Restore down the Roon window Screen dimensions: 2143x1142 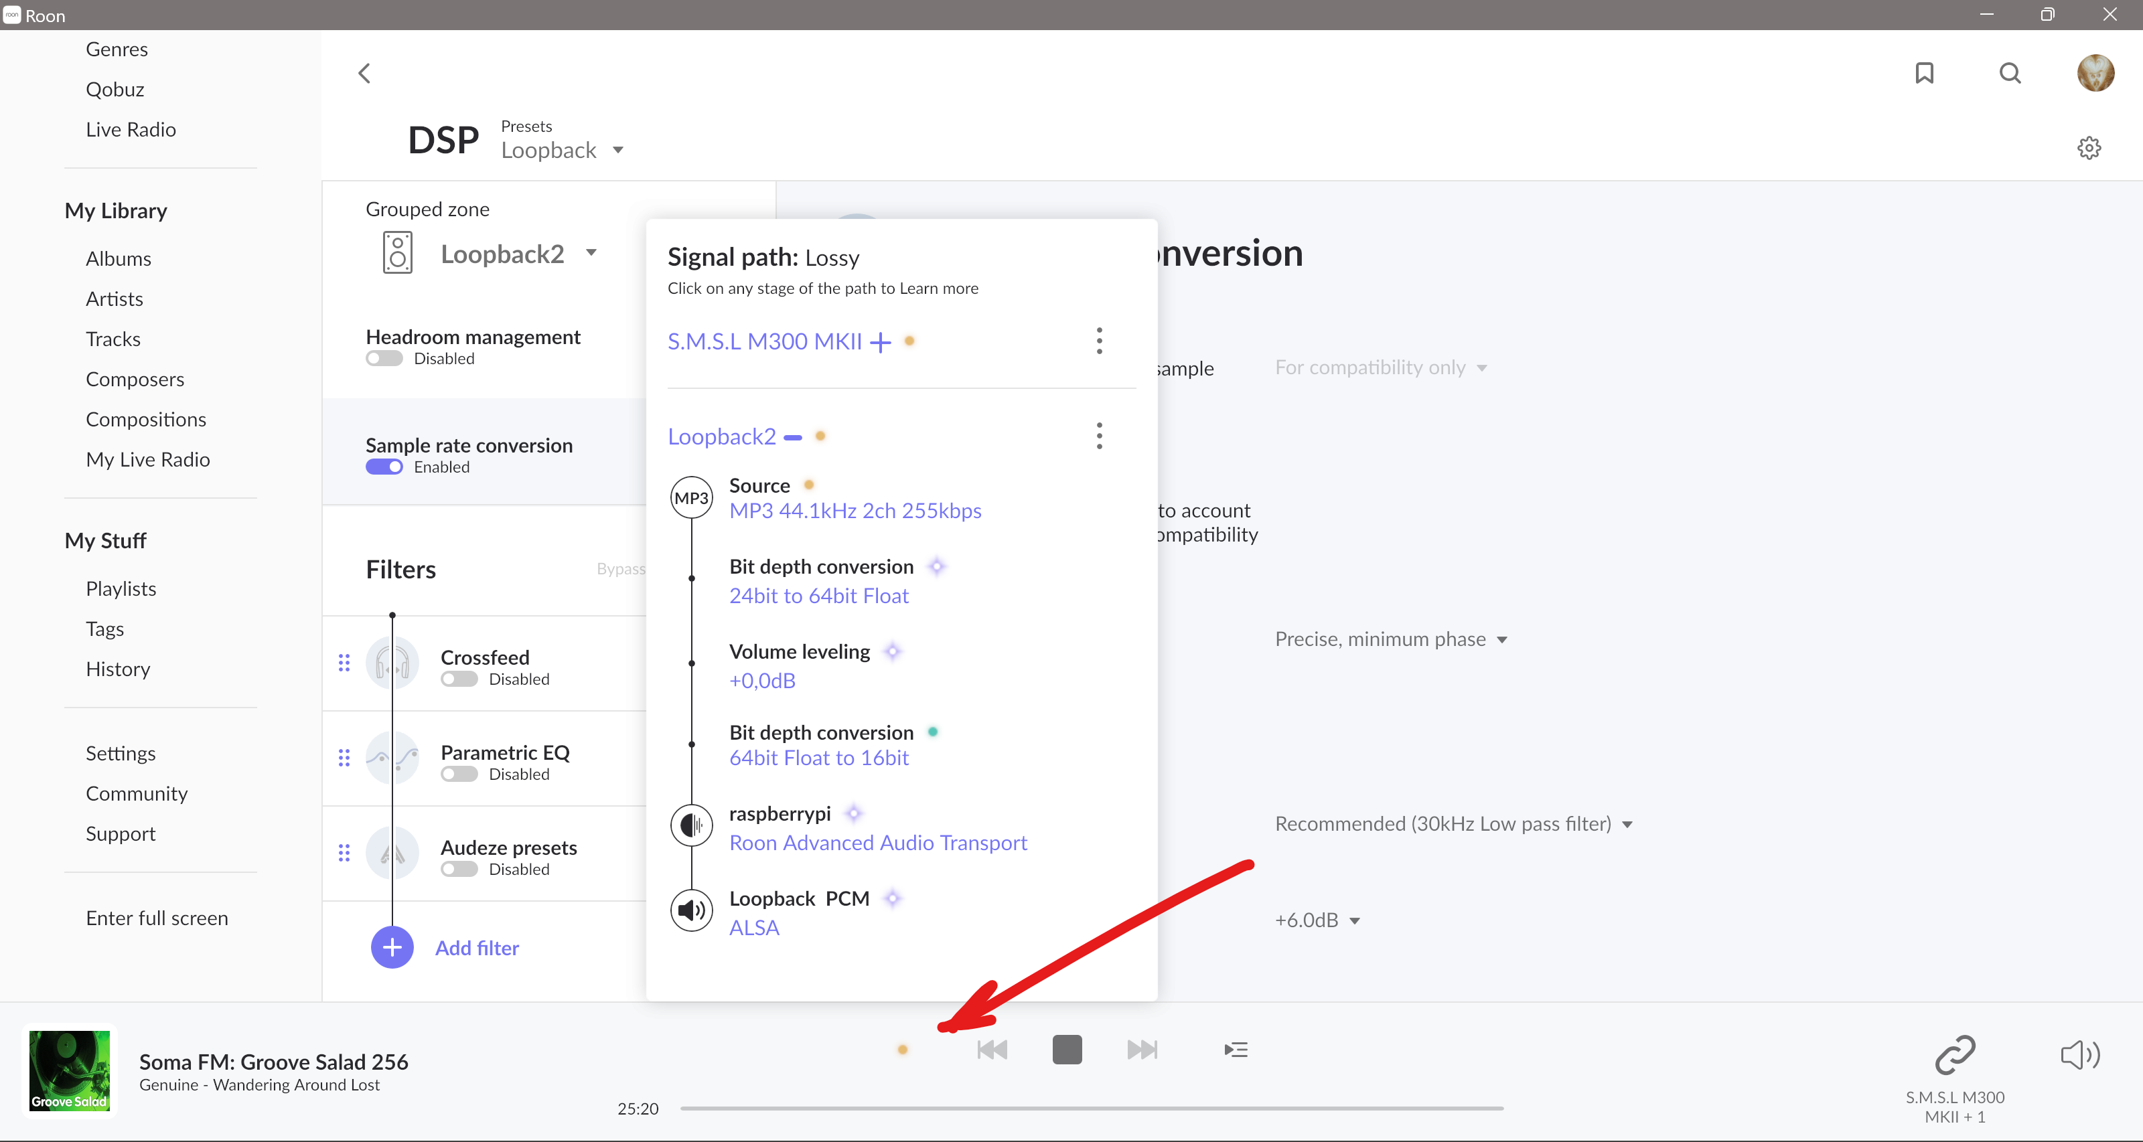click(2047, 14)
